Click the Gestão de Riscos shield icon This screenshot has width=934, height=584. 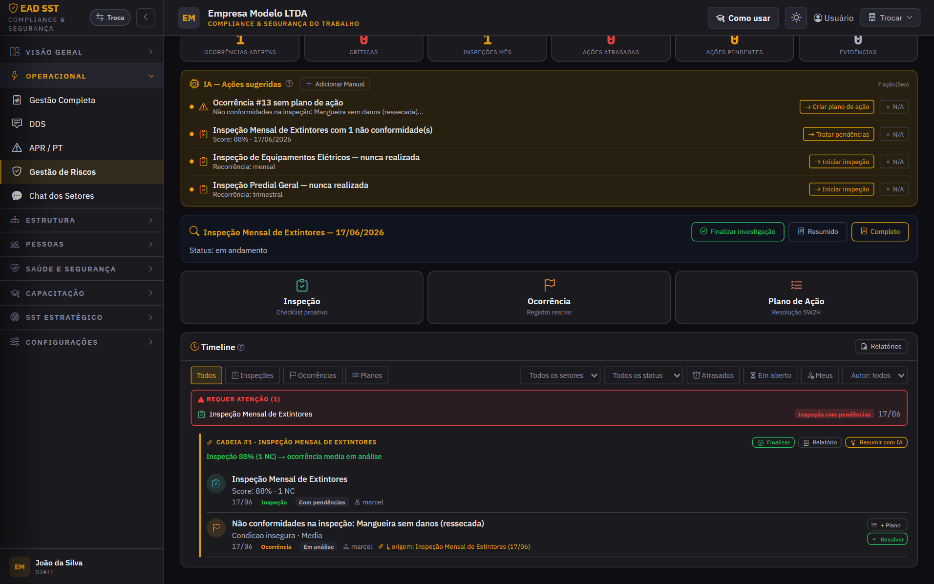tap(17, 171)
